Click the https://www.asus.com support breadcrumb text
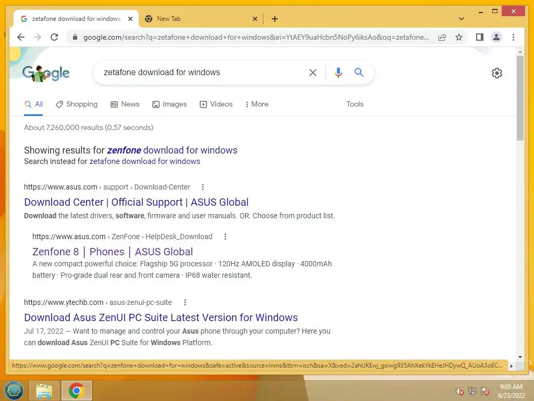Image resolution: width=534 pixels, height=401 pixels. (x=107, y=187)
